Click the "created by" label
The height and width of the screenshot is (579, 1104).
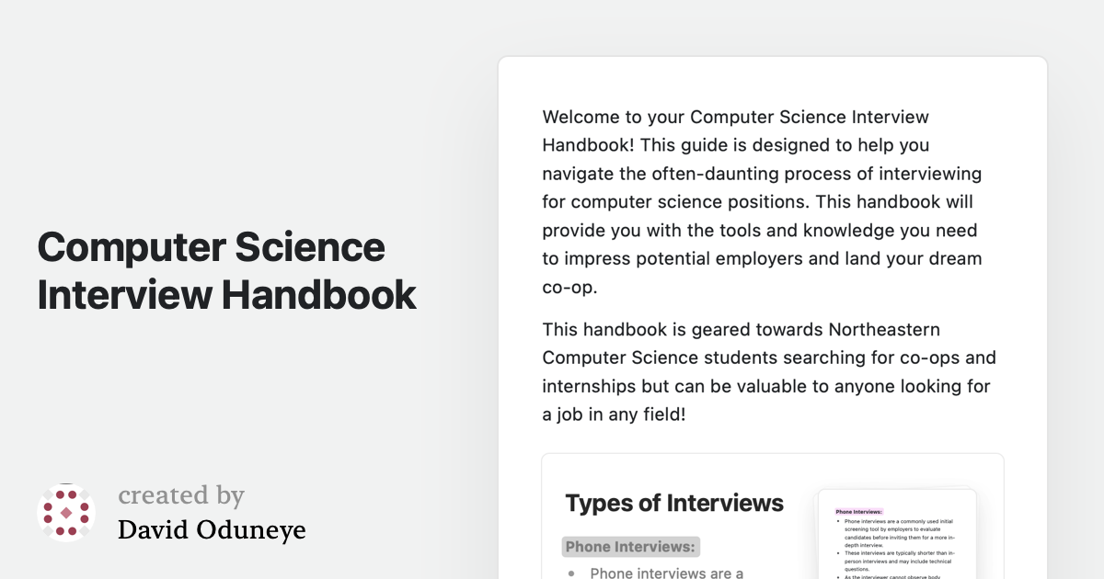(181, 495)
